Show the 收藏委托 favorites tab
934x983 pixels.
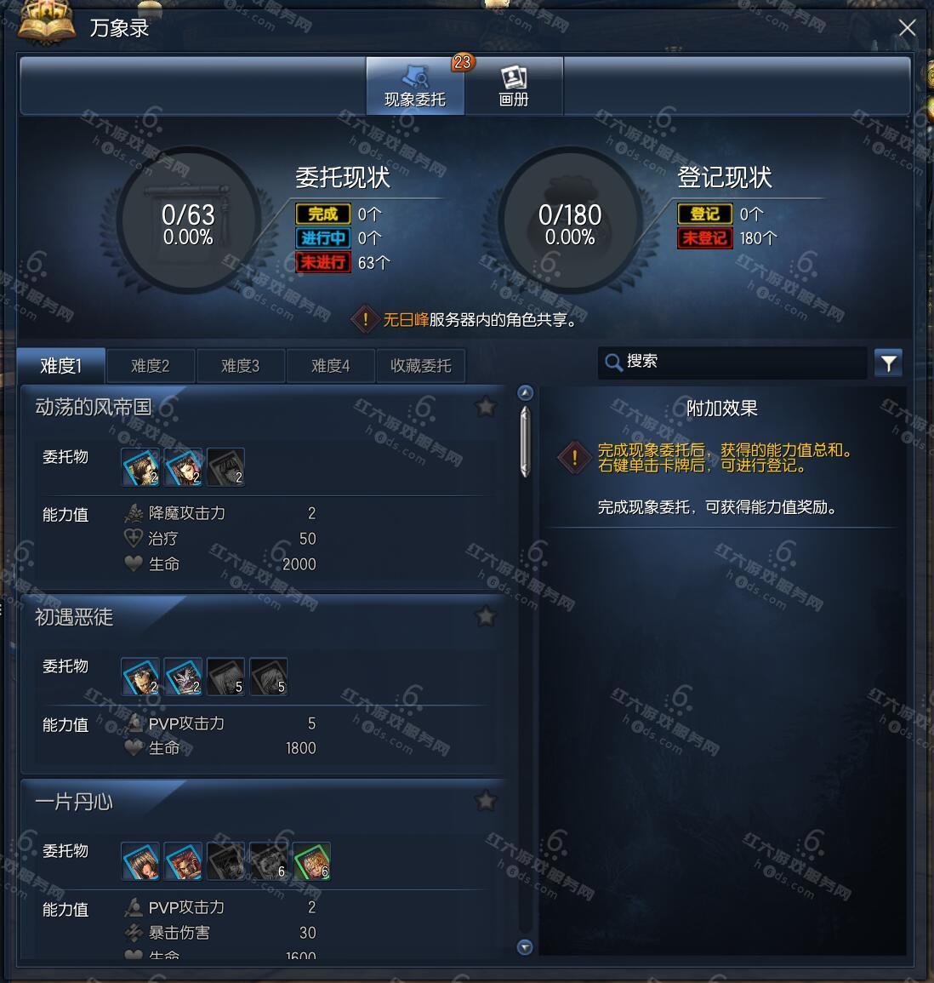(421, 365)
